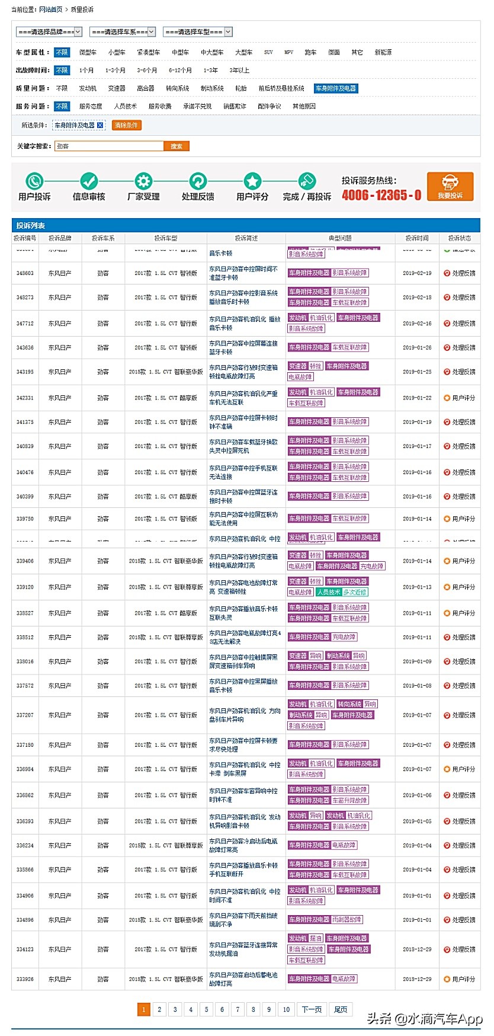
Task: Click 人员技术 tag in complaint 339120
Action: (328, 592)
